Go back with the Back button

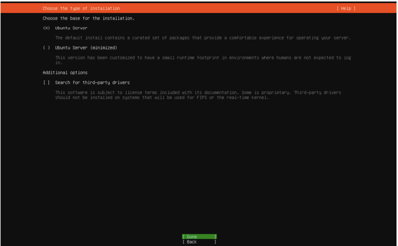coord(199,241)
